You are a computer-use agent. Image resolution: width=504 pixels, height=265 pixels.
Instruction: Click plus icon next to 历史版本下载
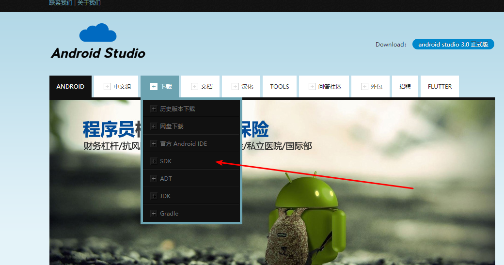click(154, 109)
